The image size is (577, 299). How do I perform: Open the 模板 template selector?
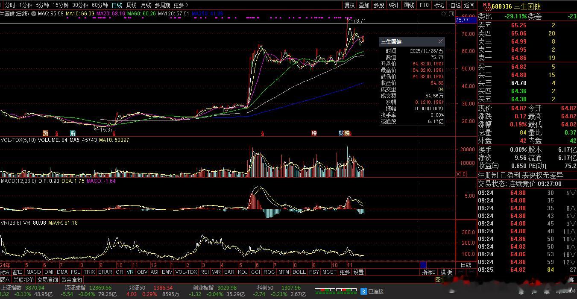pyautogui.click(x=446, y=272)
